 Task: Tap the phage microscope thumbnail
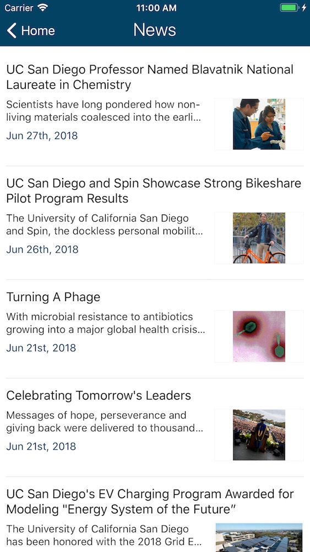coord(259,336)
